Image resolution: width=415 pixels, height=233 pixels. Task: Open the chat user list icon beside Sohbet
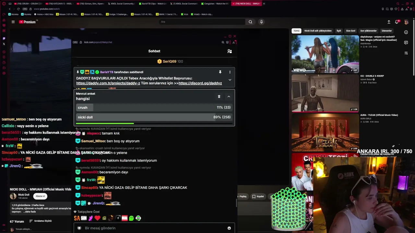pyautogui.click(x=230, y=51)
